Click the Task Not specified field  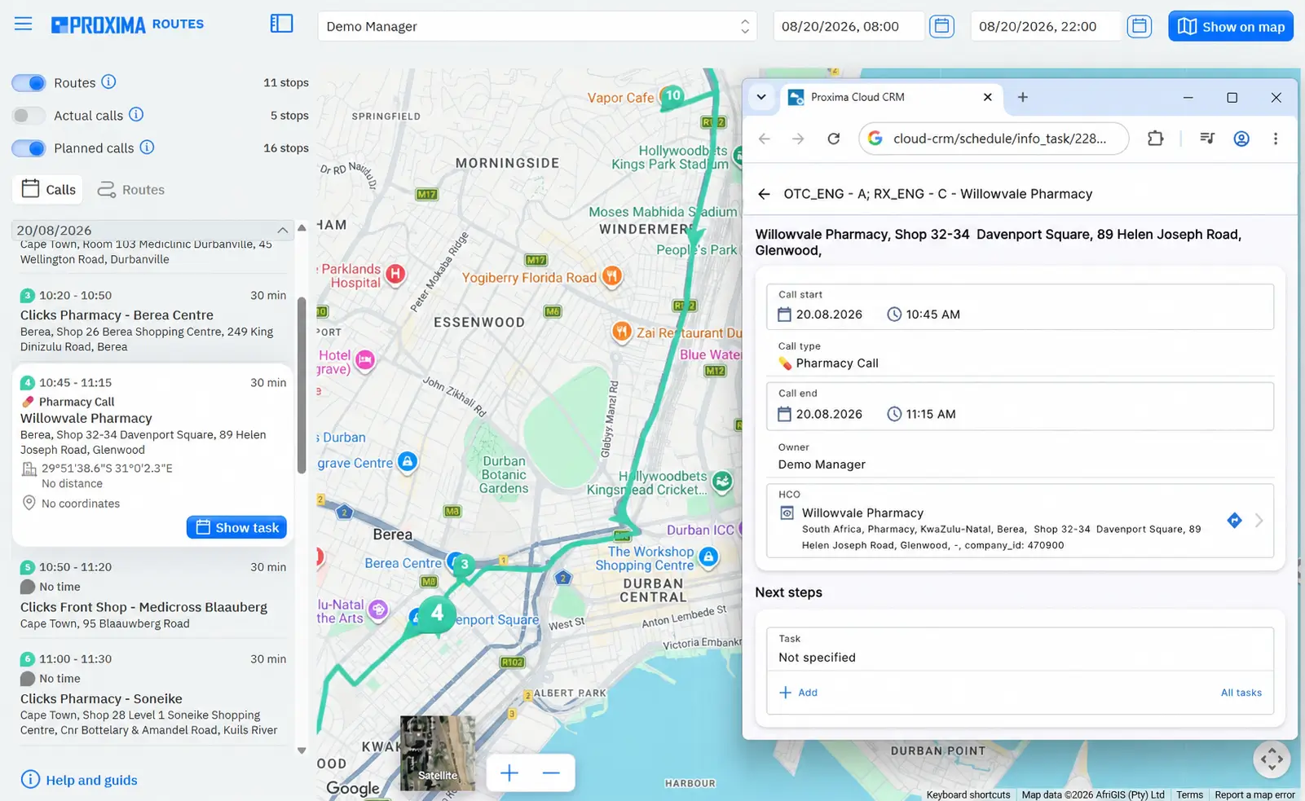1020,649
